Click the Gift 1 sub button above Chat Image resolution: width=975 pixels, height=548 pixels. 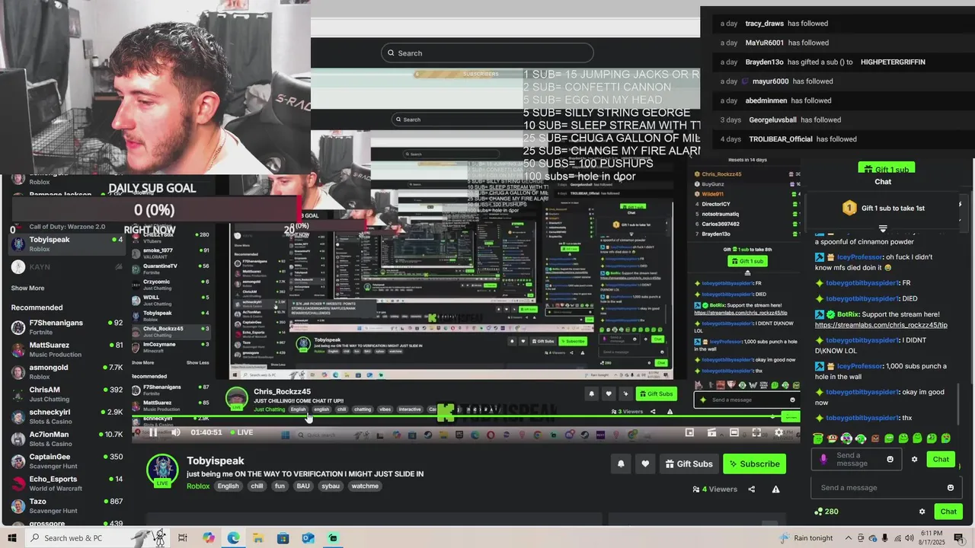887,169
